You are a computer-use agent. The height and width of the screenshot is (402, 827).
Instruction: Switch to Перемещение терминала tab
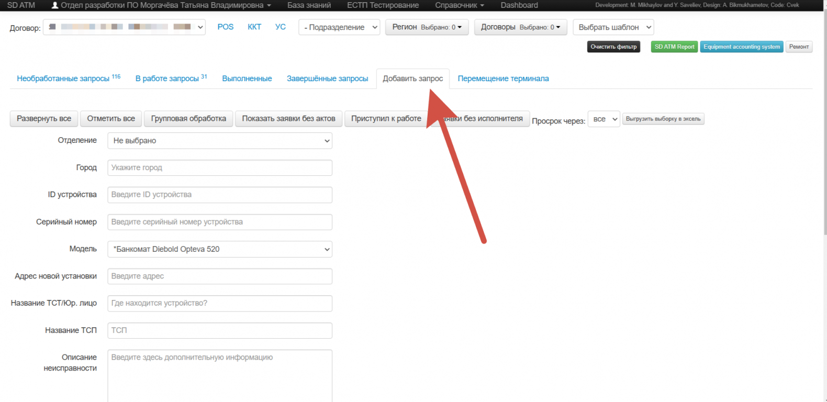click(x=503, y=79)
